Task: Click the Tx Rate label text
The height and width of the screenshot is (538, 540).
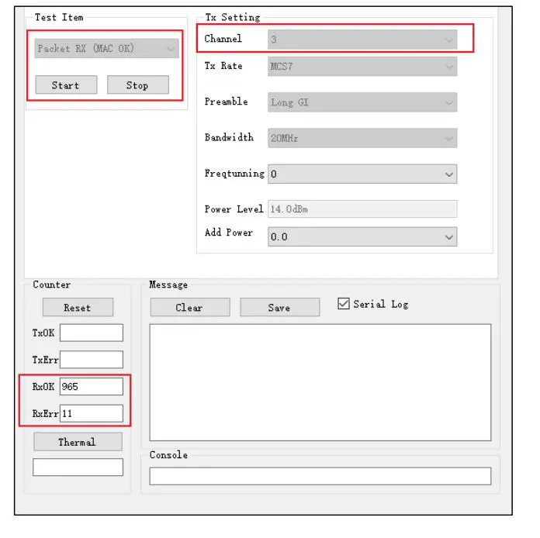Action: click(x=223, y=66)
